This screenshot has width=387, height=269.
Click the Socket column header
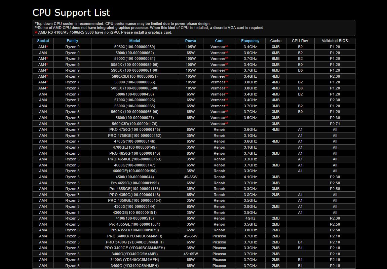click(43, 41)
